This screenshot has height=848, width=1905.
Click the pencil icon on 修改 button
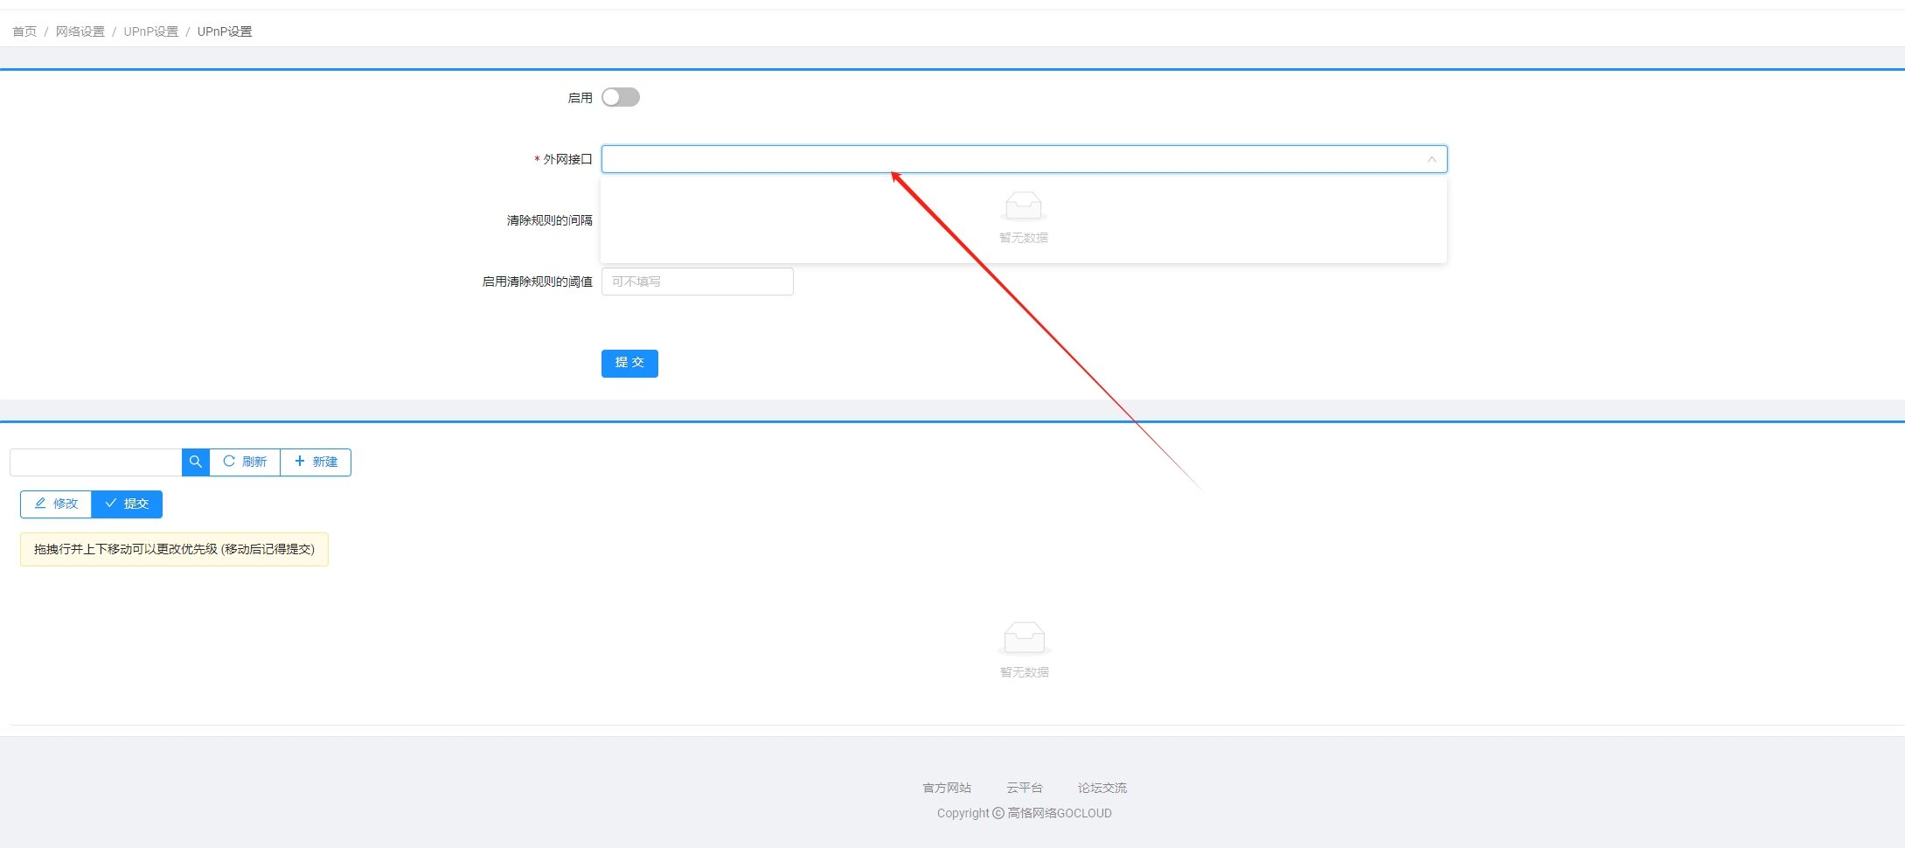coord(40,504)
